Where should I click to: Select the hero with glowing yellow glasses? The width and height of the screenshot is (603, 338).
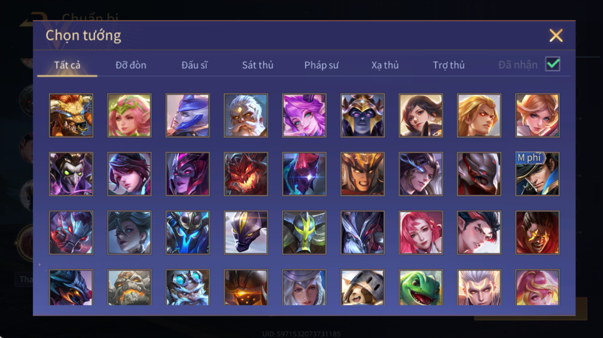(x=537, y=233)
